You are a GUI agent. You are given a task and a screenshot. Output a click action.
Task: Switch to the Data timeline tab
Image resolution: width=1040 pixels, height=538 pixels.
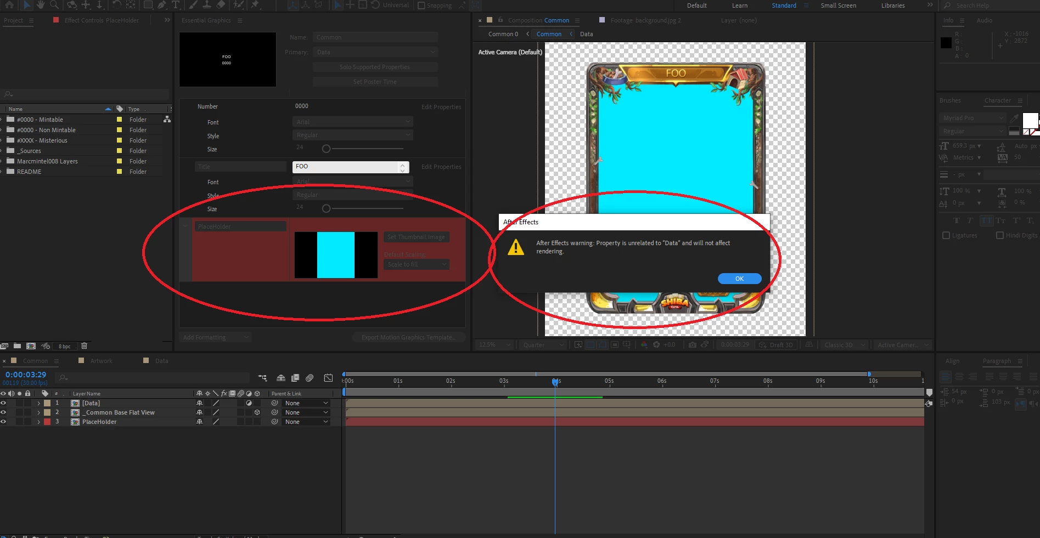pos(161,361)
